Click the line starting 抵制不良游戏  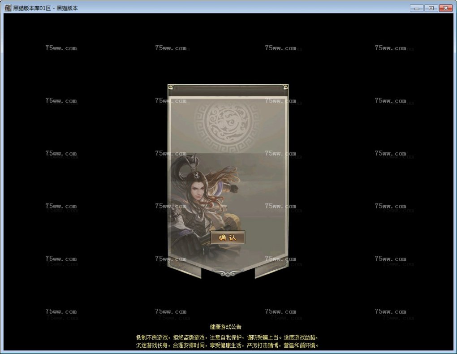(x=227, y=337)
